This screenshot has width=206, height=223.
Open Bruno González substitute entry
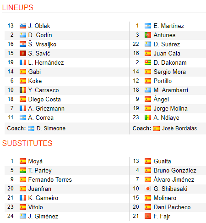point(175,170)
